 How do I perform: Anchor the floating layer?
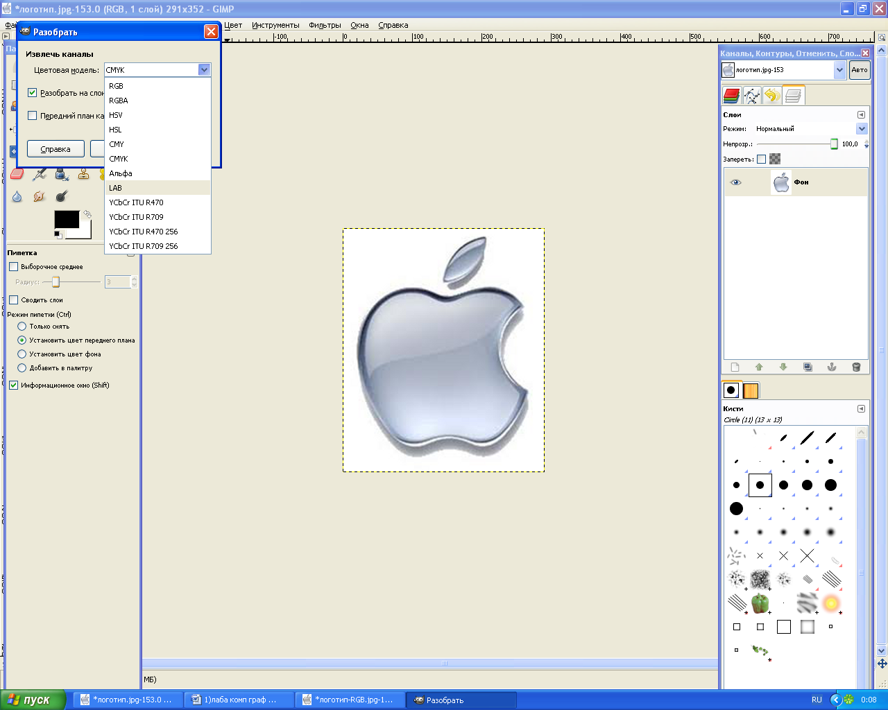[x=832, y=367]
